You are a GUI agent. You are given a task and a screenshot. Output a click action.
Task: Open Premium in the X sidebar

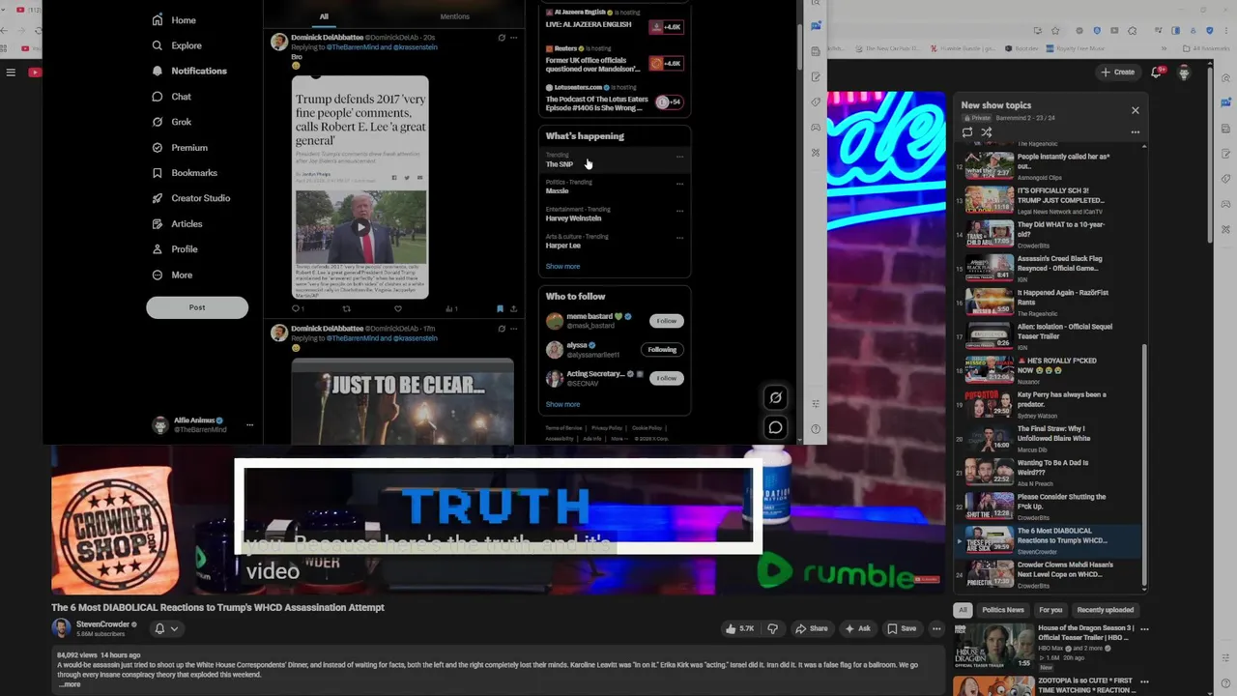point(180,148)
